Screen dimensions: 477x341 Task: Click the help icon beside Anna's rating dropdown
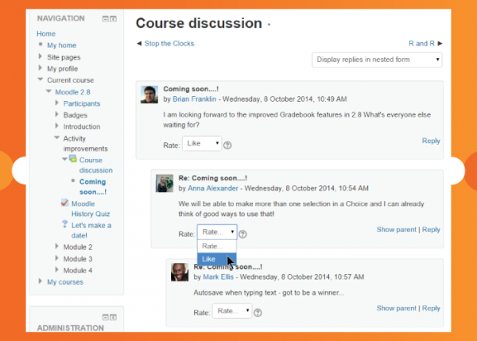[242, 234]
